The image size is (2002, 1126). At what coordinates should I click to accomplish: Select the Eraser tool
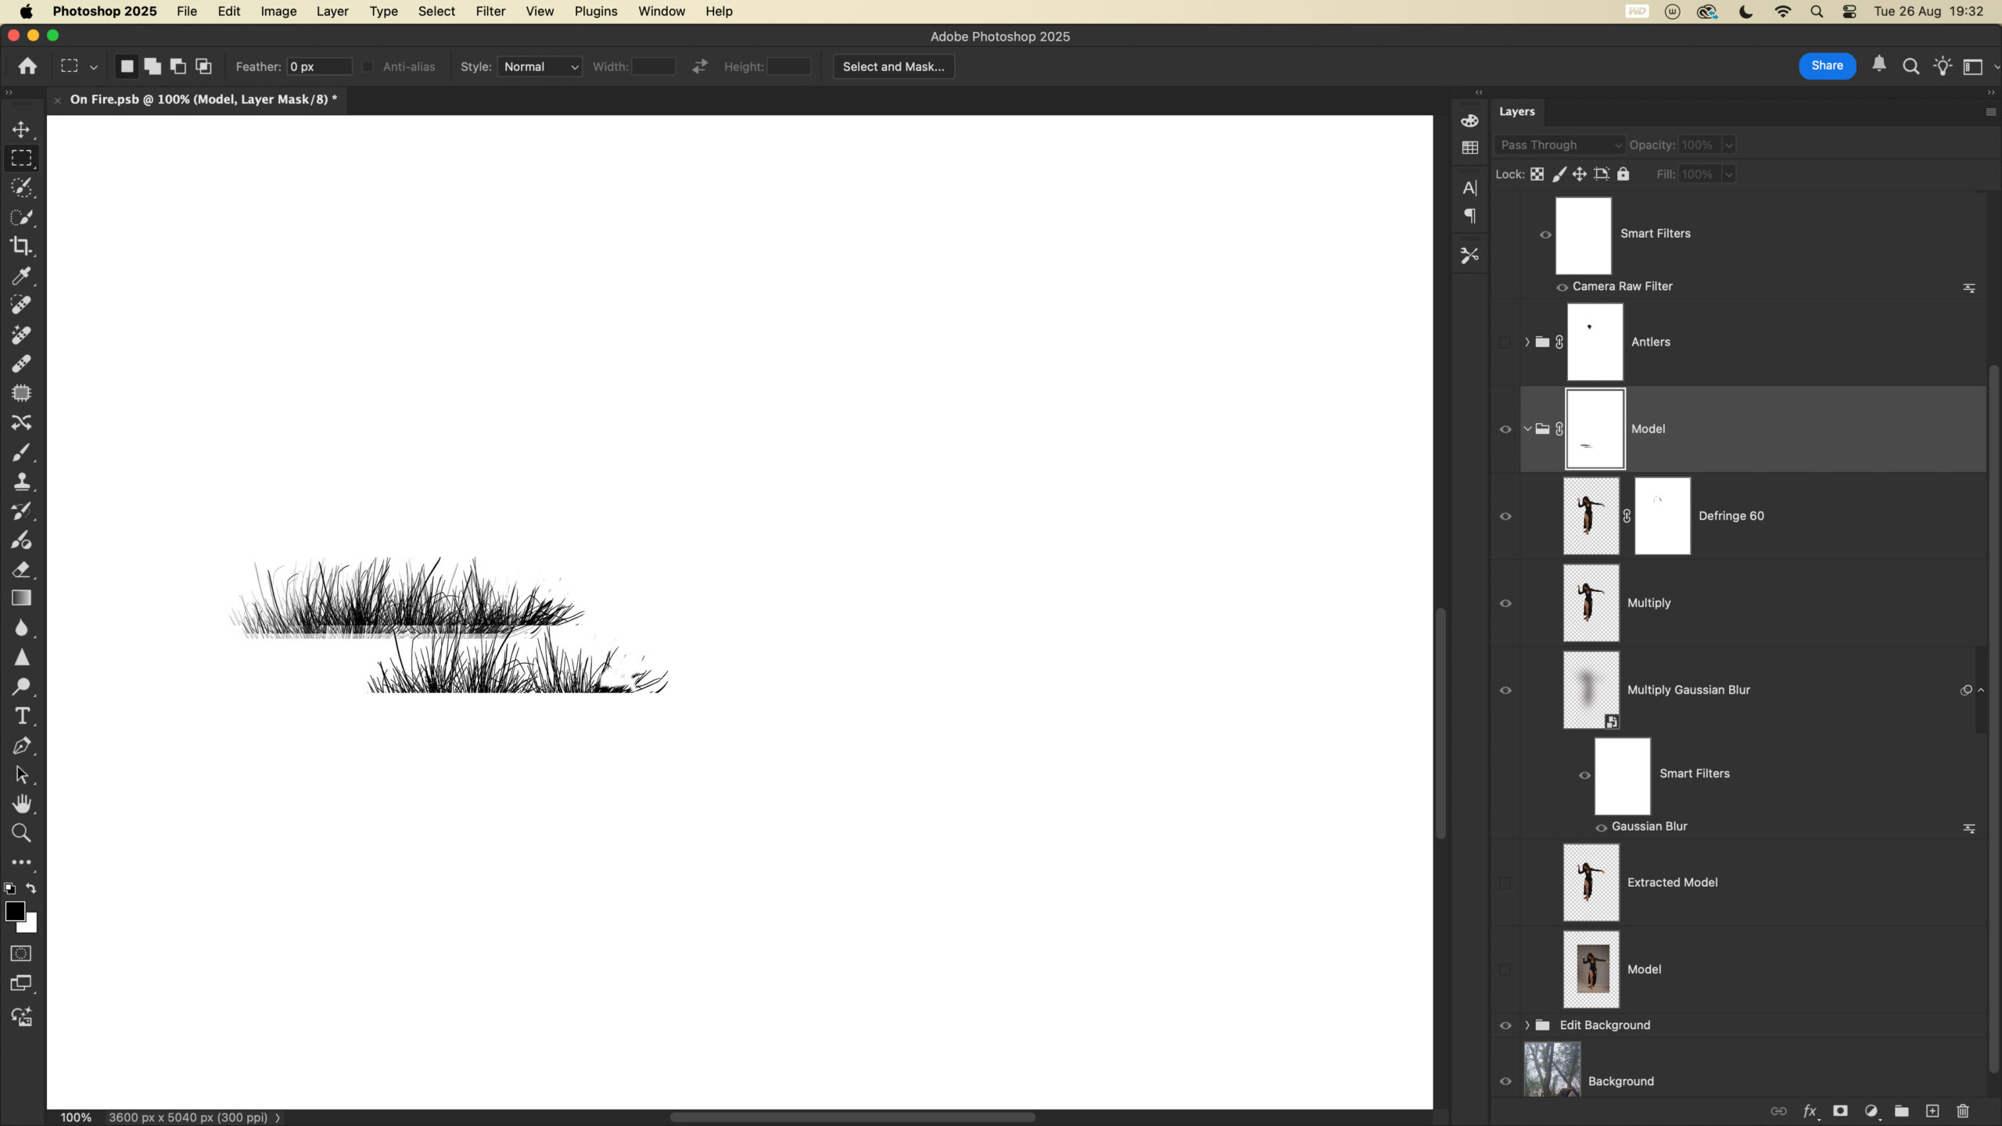tap(21, 569)
